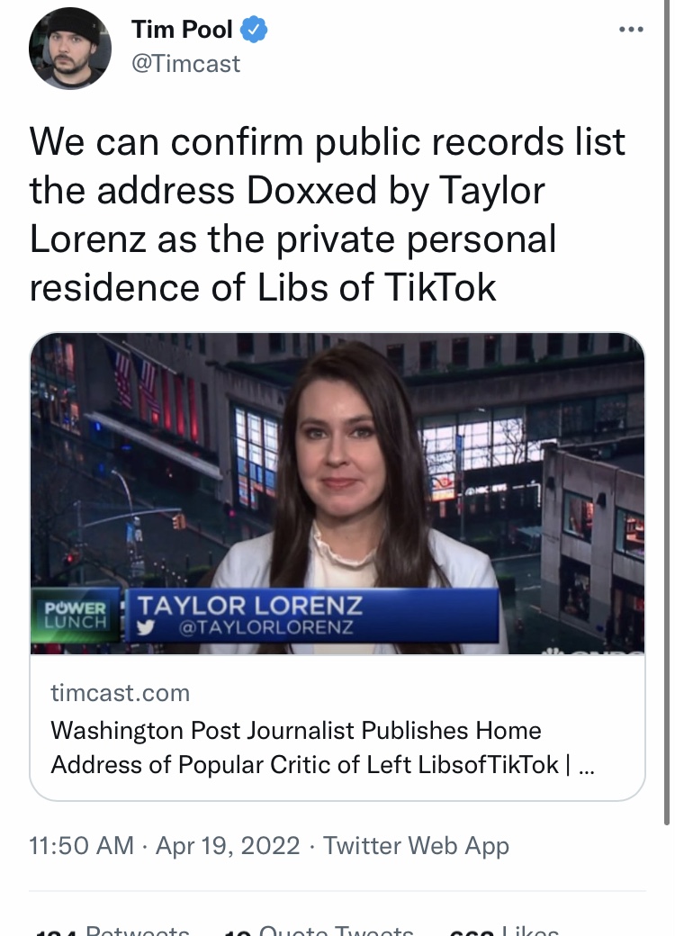Open the link card preview image
The image size is (675, 936).
337,493
